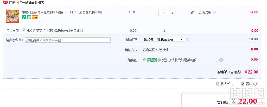Click the 实付款 ￥22.00 final amount
This screenshot has height=107, width=267.
[x=237, y=102]
